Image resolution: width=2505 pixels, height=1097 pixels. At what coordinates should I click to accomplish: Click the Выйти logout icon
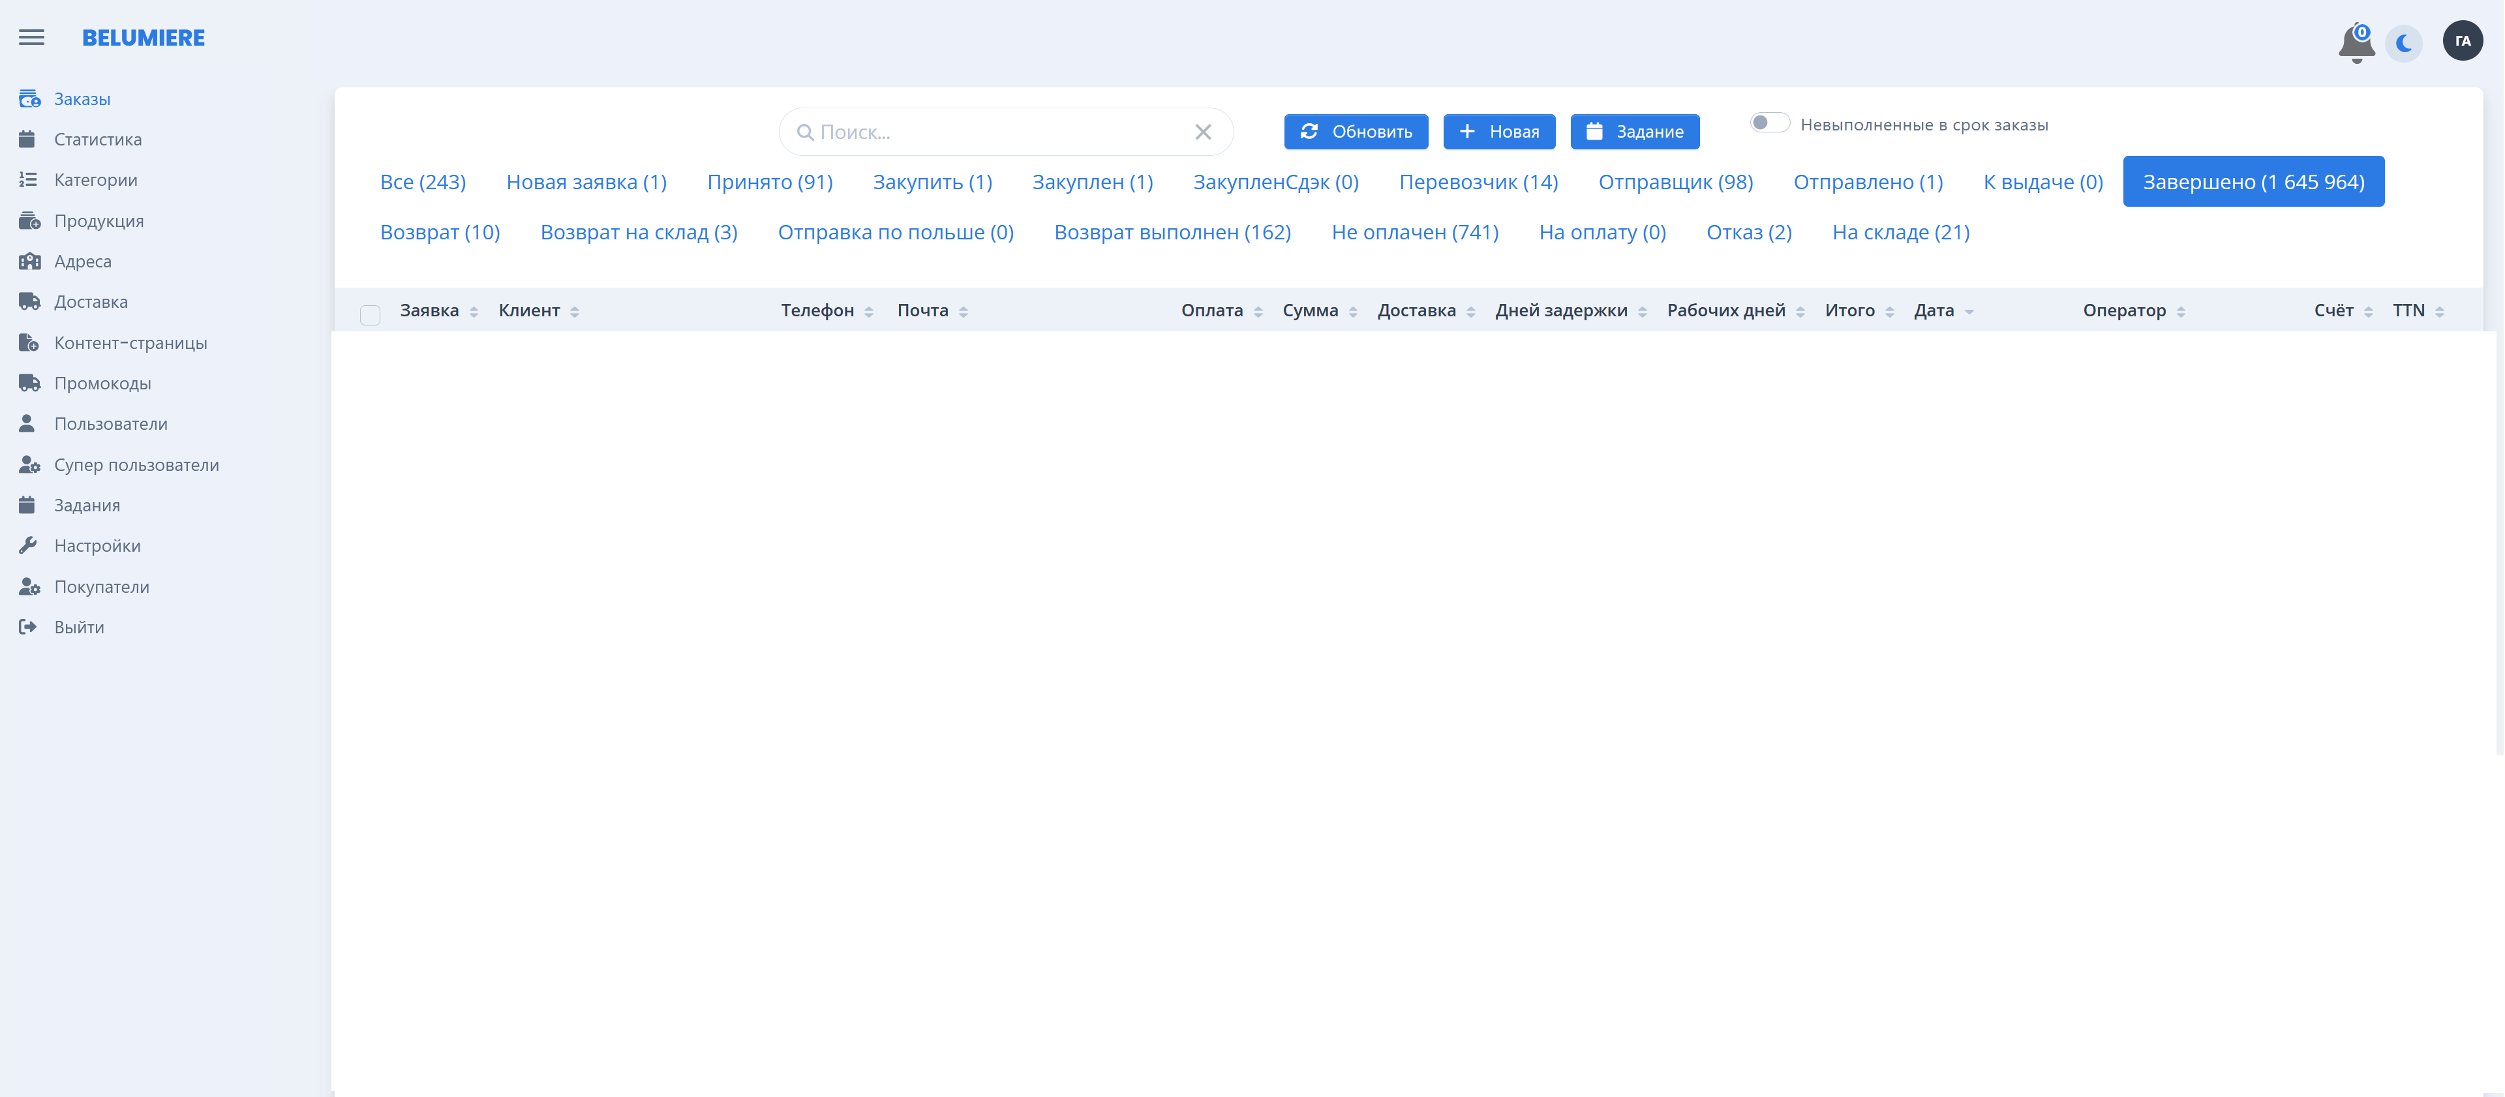click(27, 627)
